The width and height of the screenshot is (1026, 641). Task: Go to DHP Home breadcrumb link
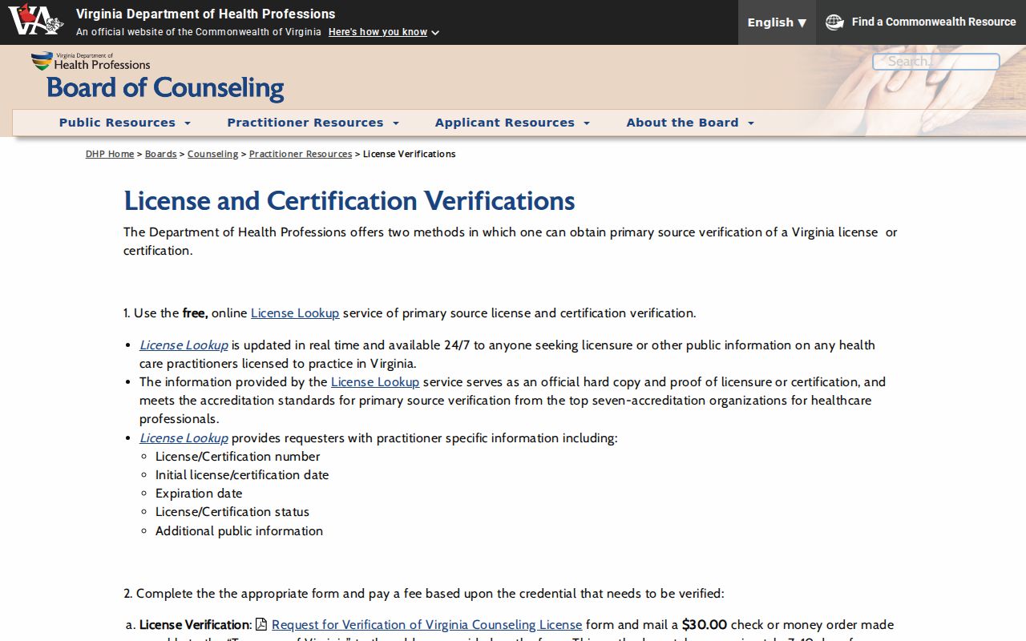(x=110, y=154)
